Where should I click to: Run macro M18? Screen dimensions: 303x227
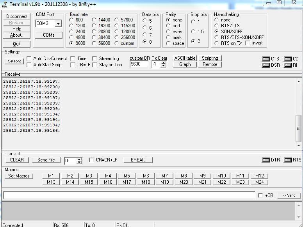click(x=146, y=182)
